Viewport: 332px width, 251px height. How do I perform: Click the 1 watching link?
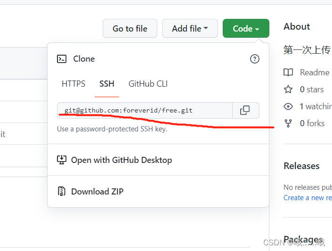pos(316,106)
